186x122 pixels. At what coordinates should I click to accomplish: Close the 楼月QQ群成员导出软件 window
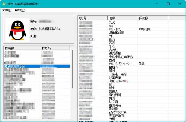point(180,4)
